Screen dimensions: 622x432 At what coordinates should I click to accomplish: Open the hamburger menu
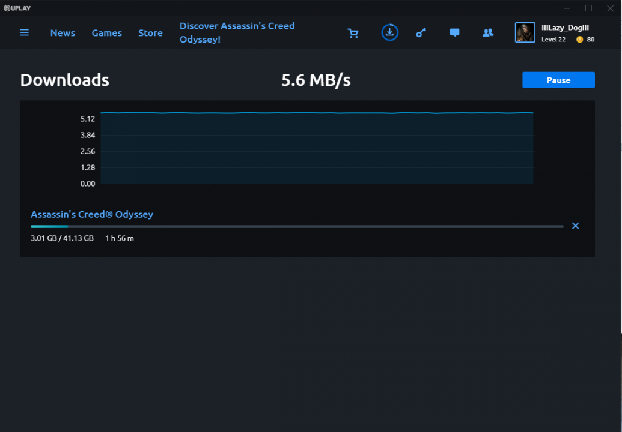[x=24, y=32]
